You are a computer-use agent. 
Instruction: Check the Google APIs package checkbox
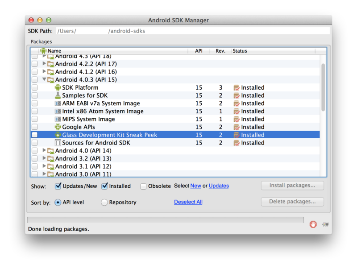[35, 127]
